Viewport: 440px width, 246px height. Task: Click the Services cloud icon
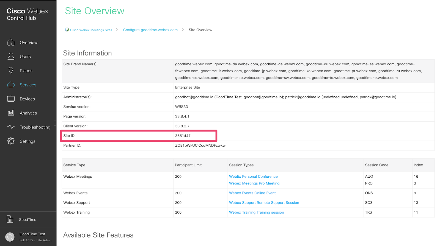coord(11,85)
